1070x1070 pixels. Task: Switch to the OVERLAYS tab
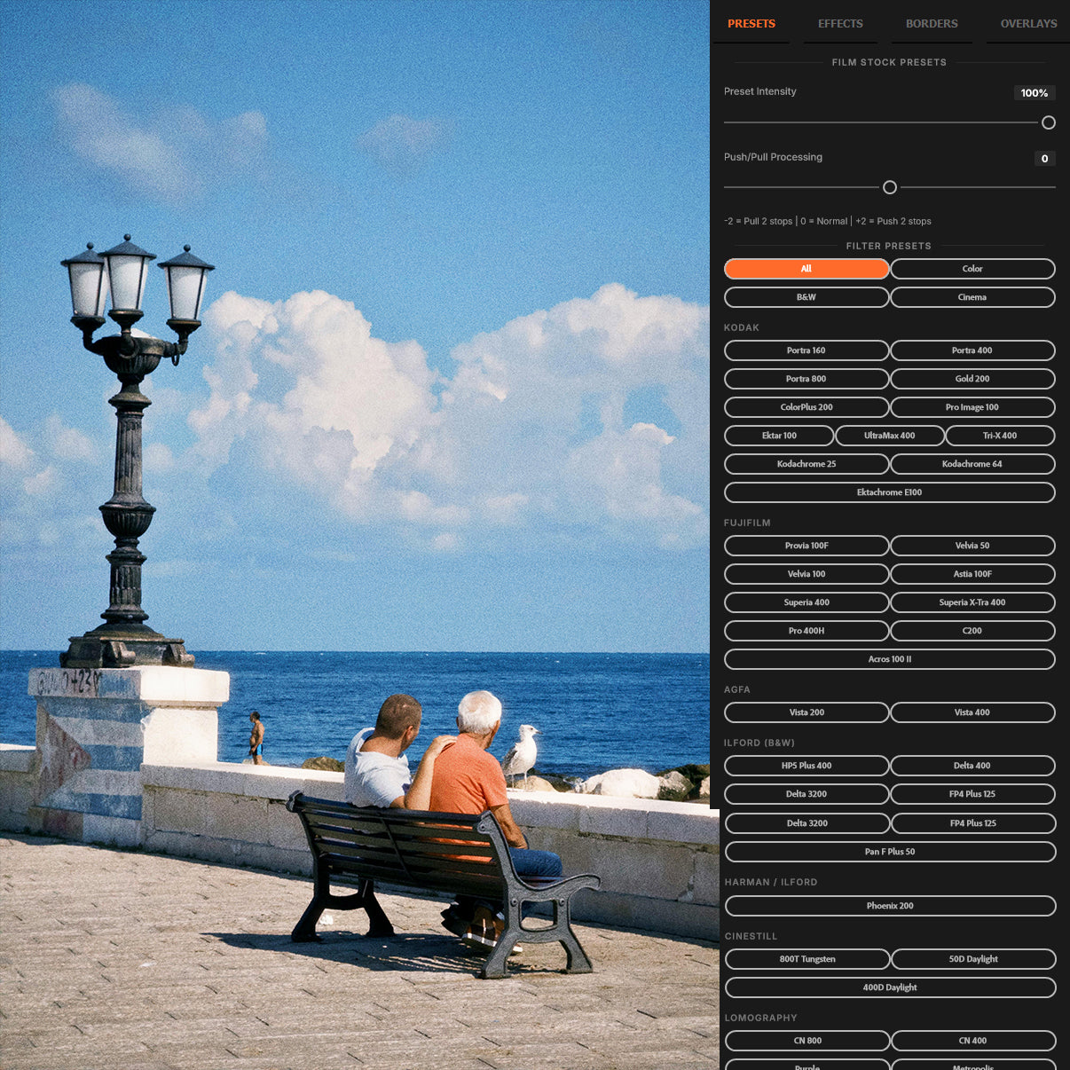(x=1027, y=24)
